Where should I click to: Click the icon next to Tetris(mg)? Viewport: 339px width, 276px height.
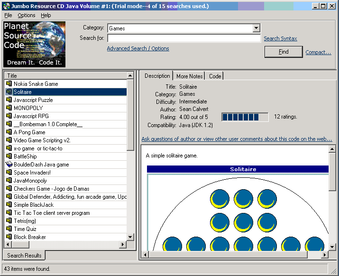click(x=9, y=221)
